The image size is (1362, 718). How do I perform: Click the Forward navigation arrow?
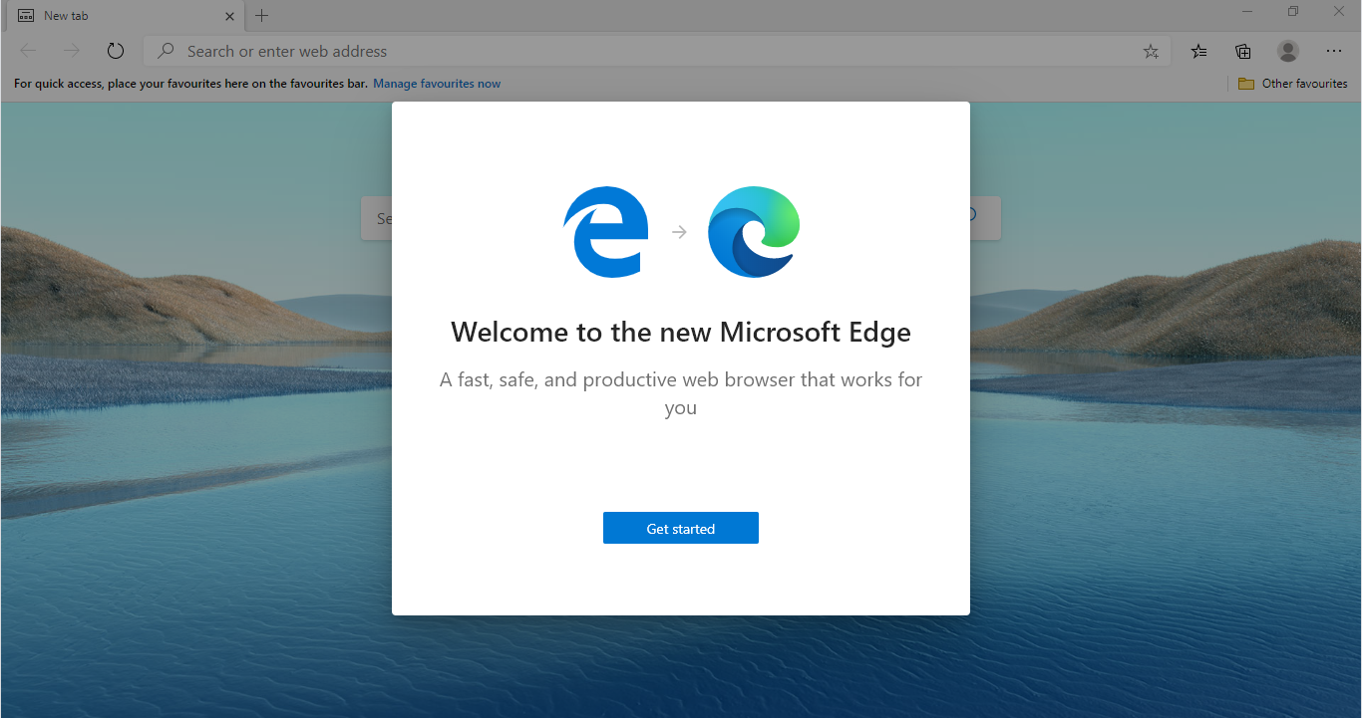point(71,51)
